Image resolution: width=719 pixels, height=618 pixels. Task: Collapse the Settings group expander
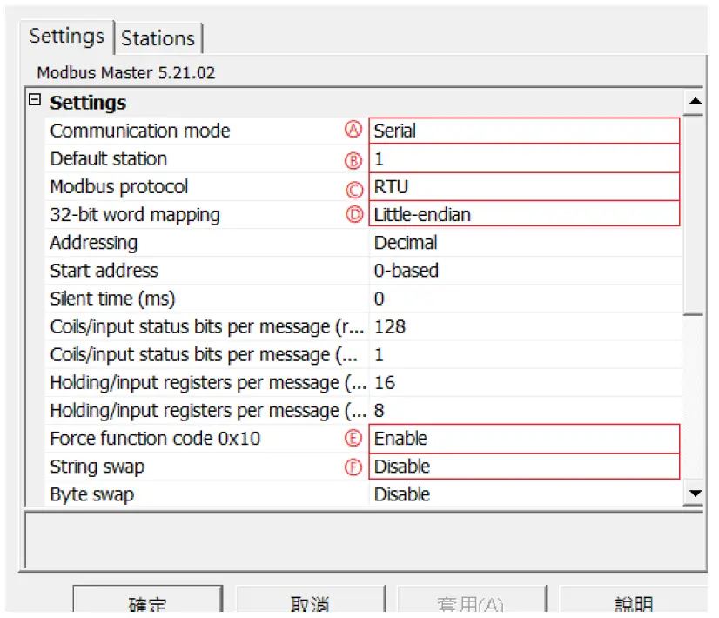(35, 99)
